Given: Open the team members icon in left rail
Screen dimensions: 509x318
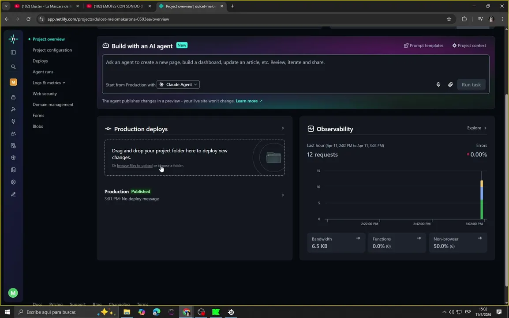Looking at the screenshot, I should tap(13, 134).
